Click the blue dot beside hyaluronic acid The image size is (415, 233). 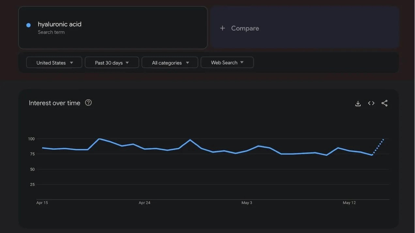pos(28,25)
